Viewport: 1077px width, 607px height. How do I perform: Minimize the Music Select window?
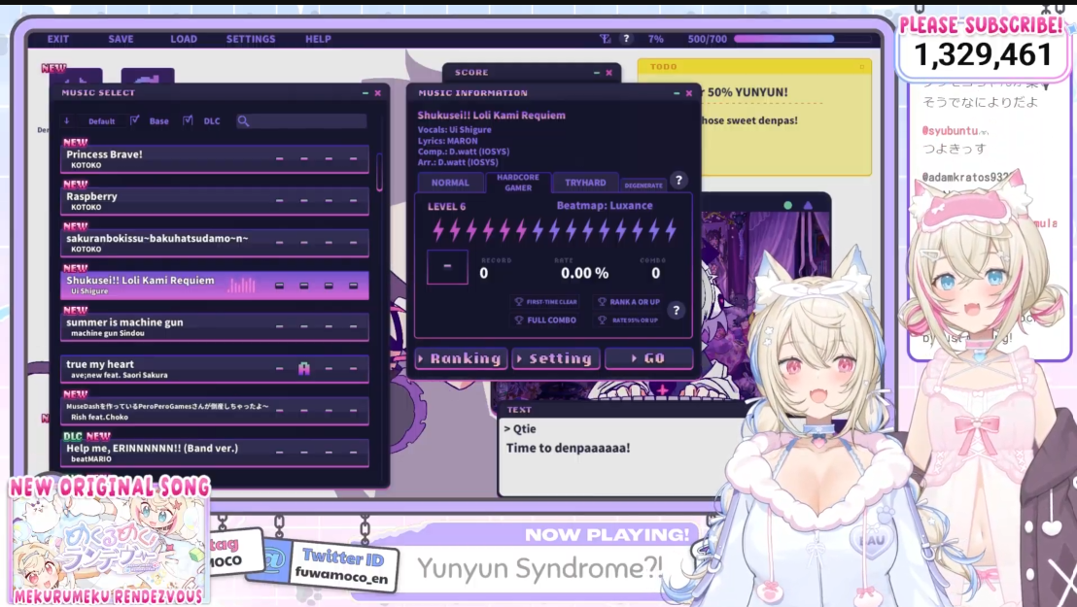[365, 92]
